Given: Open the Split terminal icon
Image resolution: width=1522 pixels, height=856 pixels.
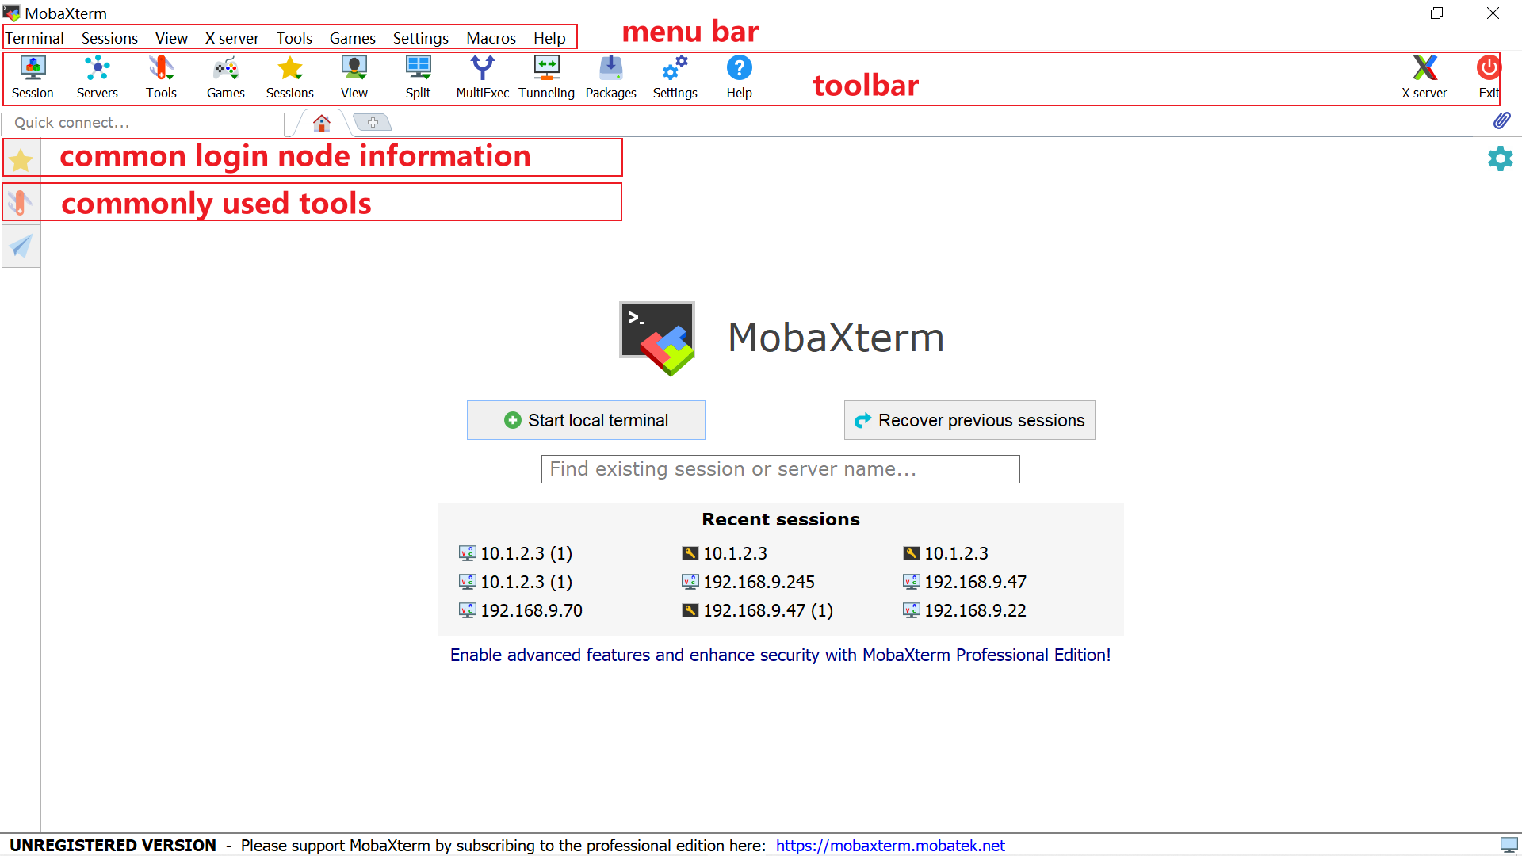Looking at the screenshot, I should 418,77.
